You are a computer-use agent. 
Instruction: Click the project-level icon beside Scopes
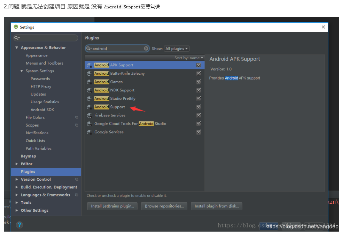(77, 125)
